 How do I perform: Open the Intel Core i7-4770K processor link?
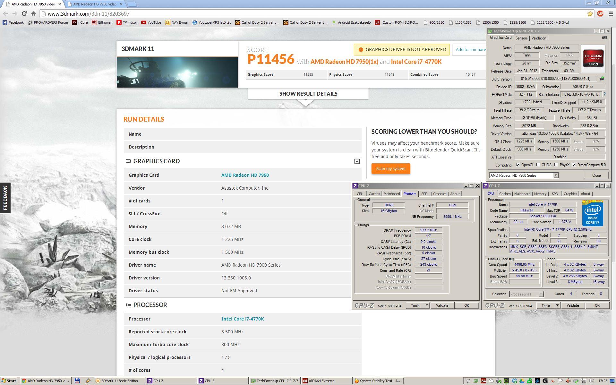pos(243,319)
